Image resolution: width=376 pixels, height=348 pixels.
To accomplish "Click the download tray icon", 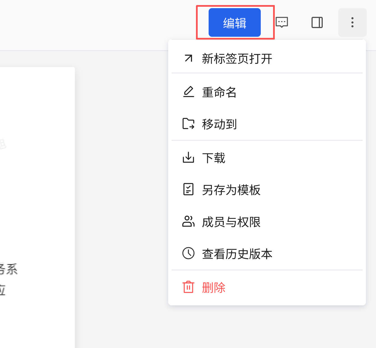I will pyautogui.click(x=188, y=157).
